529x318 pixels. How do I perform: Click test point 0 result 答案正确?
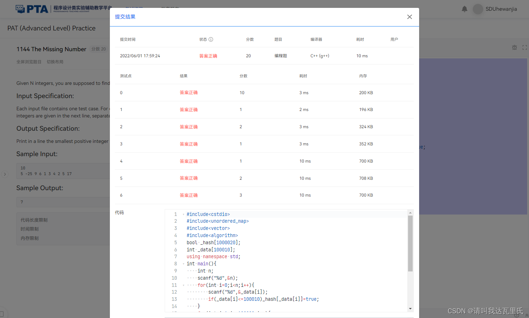tap(189, 93)
